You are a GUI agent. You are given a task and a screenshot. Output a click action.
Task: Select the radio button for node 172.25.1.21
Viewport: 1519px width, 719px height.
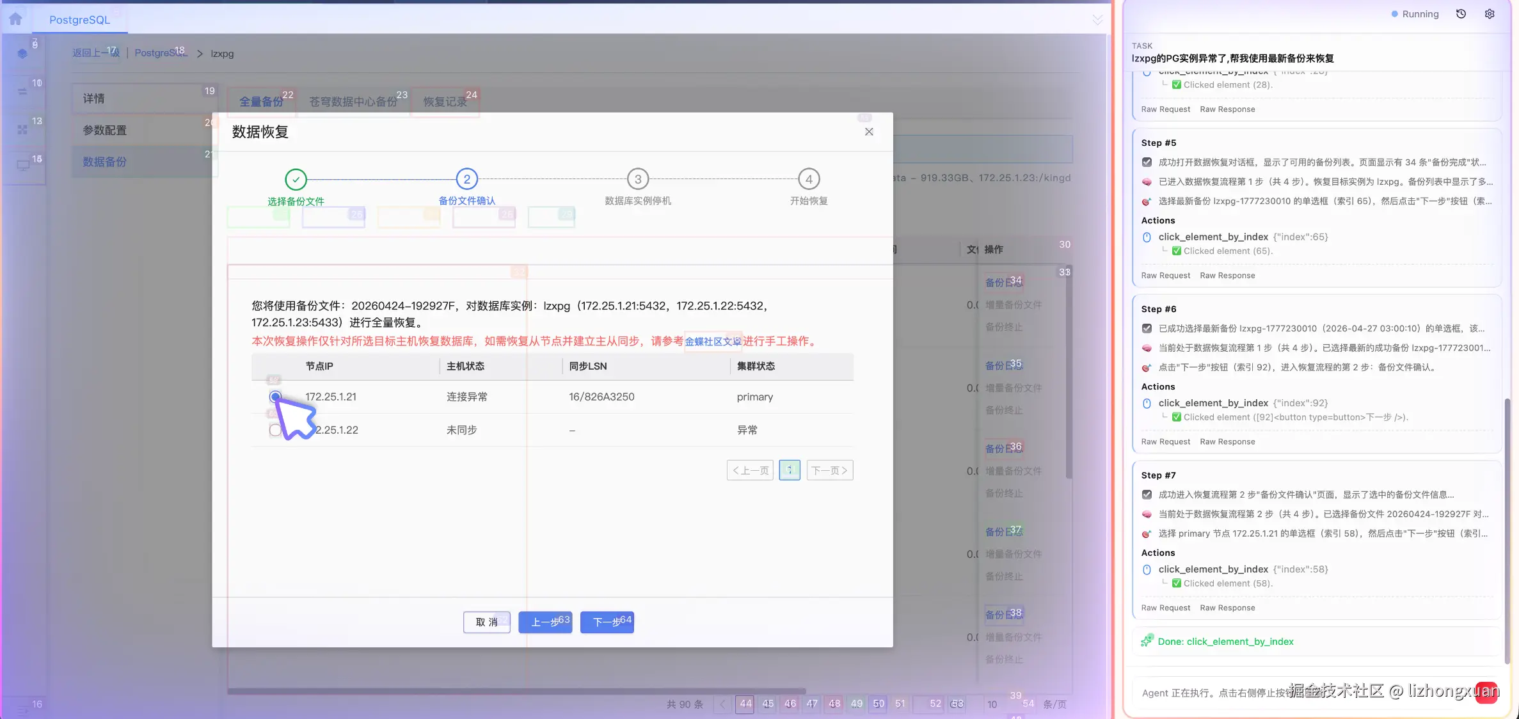coord(275,397)
